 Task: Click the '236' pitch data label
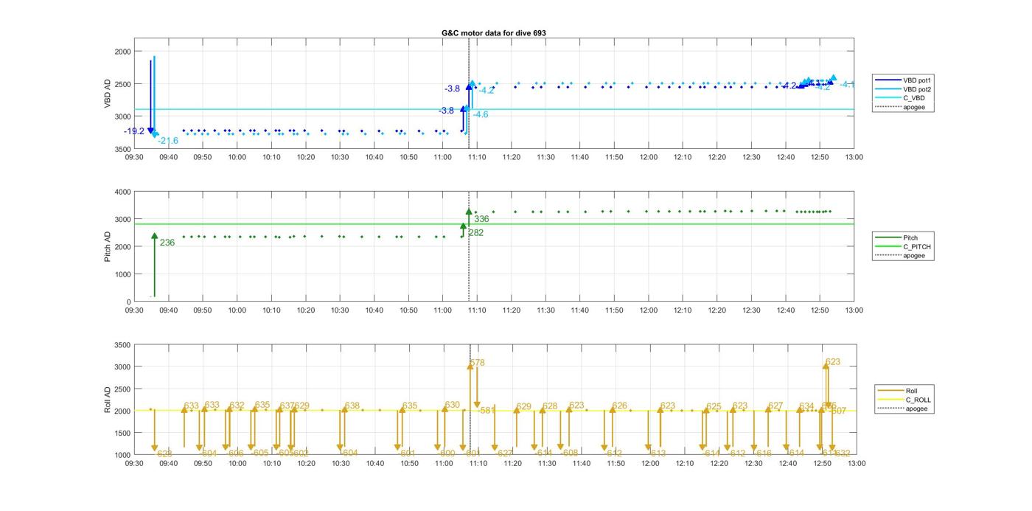pos(167,243)
